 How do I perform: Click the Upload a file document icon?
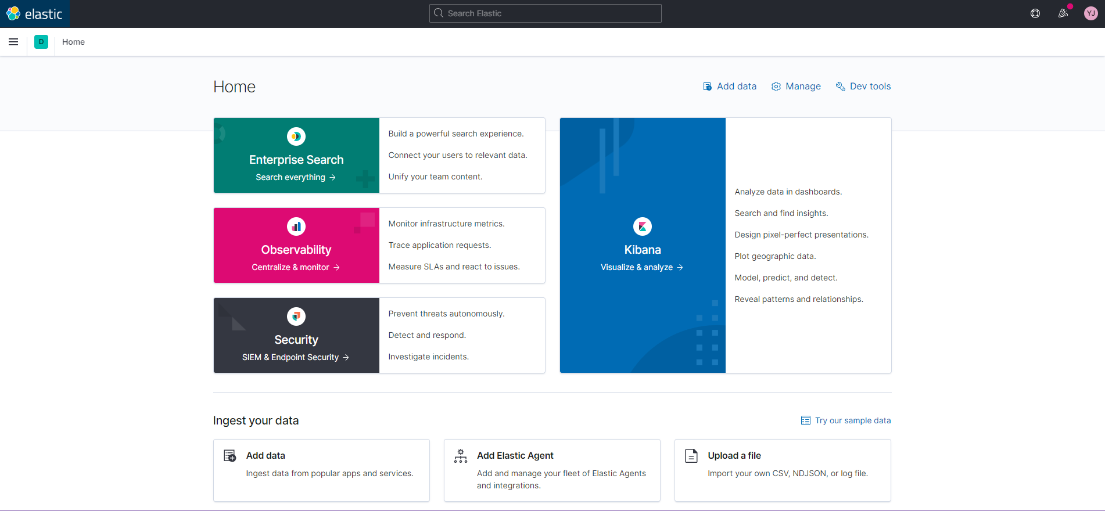pos(691,456)
